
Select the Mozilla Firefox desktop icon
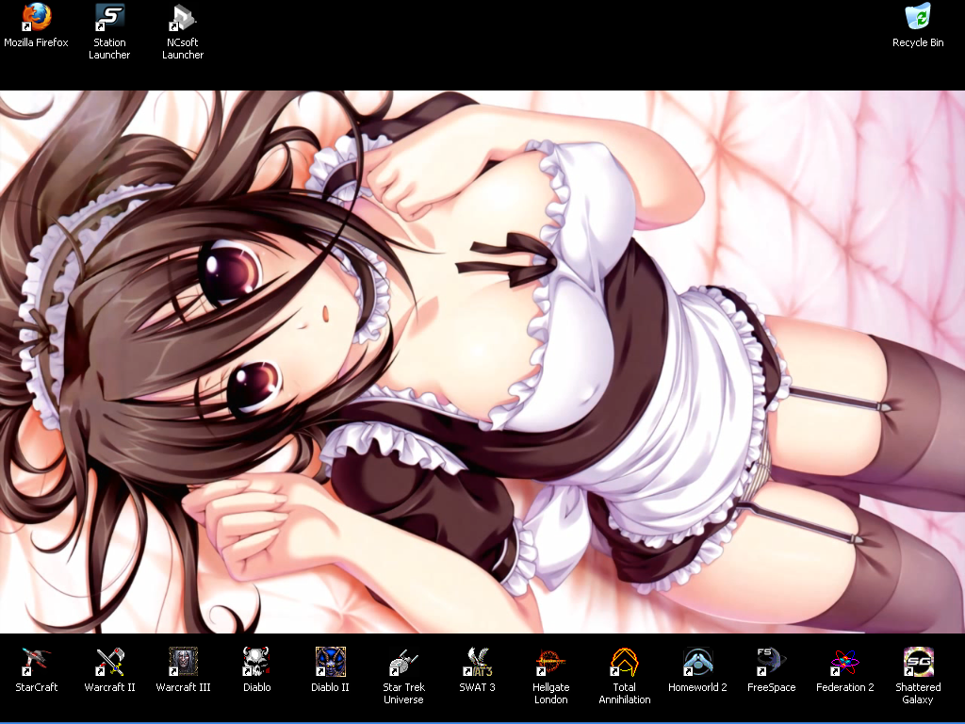pyautogui.click(x=37, y=17)
